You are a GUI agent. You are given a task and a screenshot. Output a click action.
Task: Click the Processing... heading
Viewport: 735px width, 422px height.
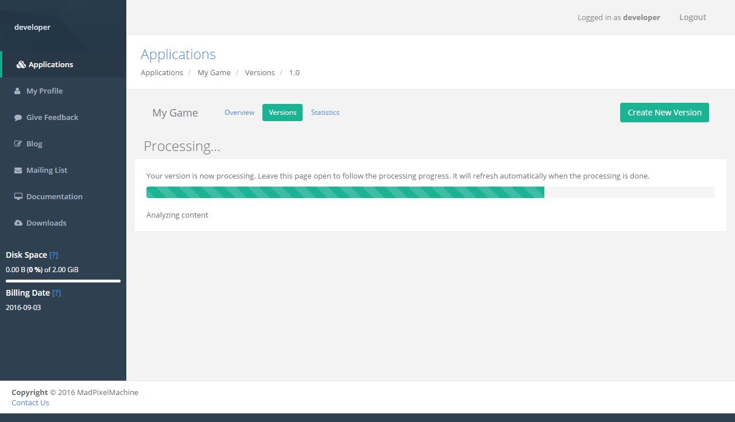coord(182,146)
